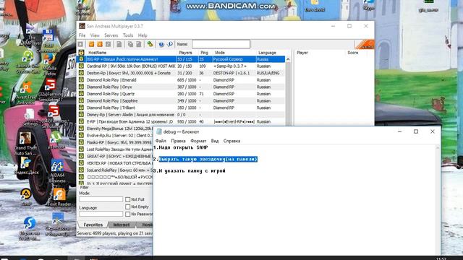This screenshot has height=260, width=463.
Task: Click the Copy Server Info toolbar icon
Action: (x=130, y=44)
